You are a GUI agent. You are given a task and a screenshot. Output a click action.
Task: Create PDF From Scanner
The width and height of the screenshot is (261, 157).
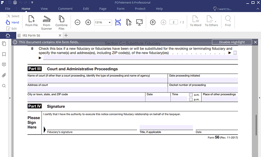coord(46,23)
